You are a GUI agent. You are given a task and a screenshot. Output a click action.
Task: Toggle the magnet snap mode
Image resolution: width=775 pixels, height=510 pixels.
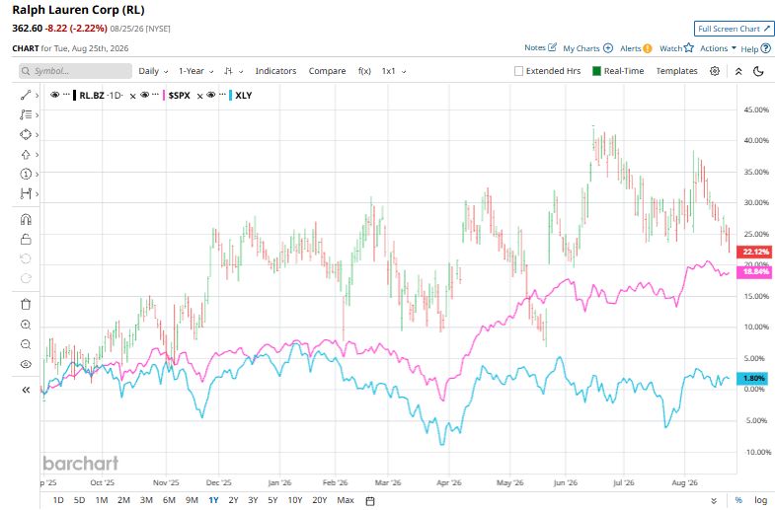click(x=26, y=219)
